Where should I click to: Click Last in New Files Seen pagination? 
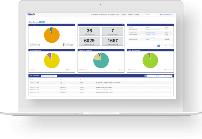pyautogui.click(x=170, y=46)
